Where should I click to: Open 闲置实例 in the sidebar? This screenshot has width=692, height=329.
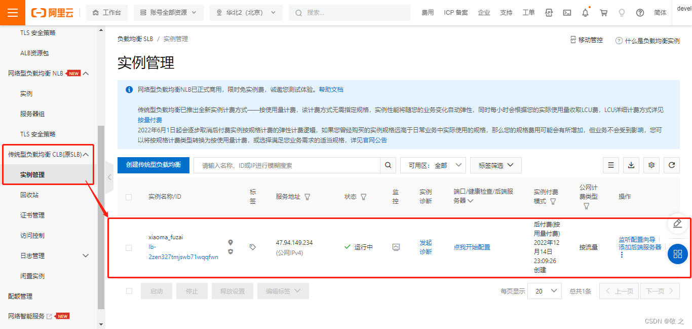[32, 276]
